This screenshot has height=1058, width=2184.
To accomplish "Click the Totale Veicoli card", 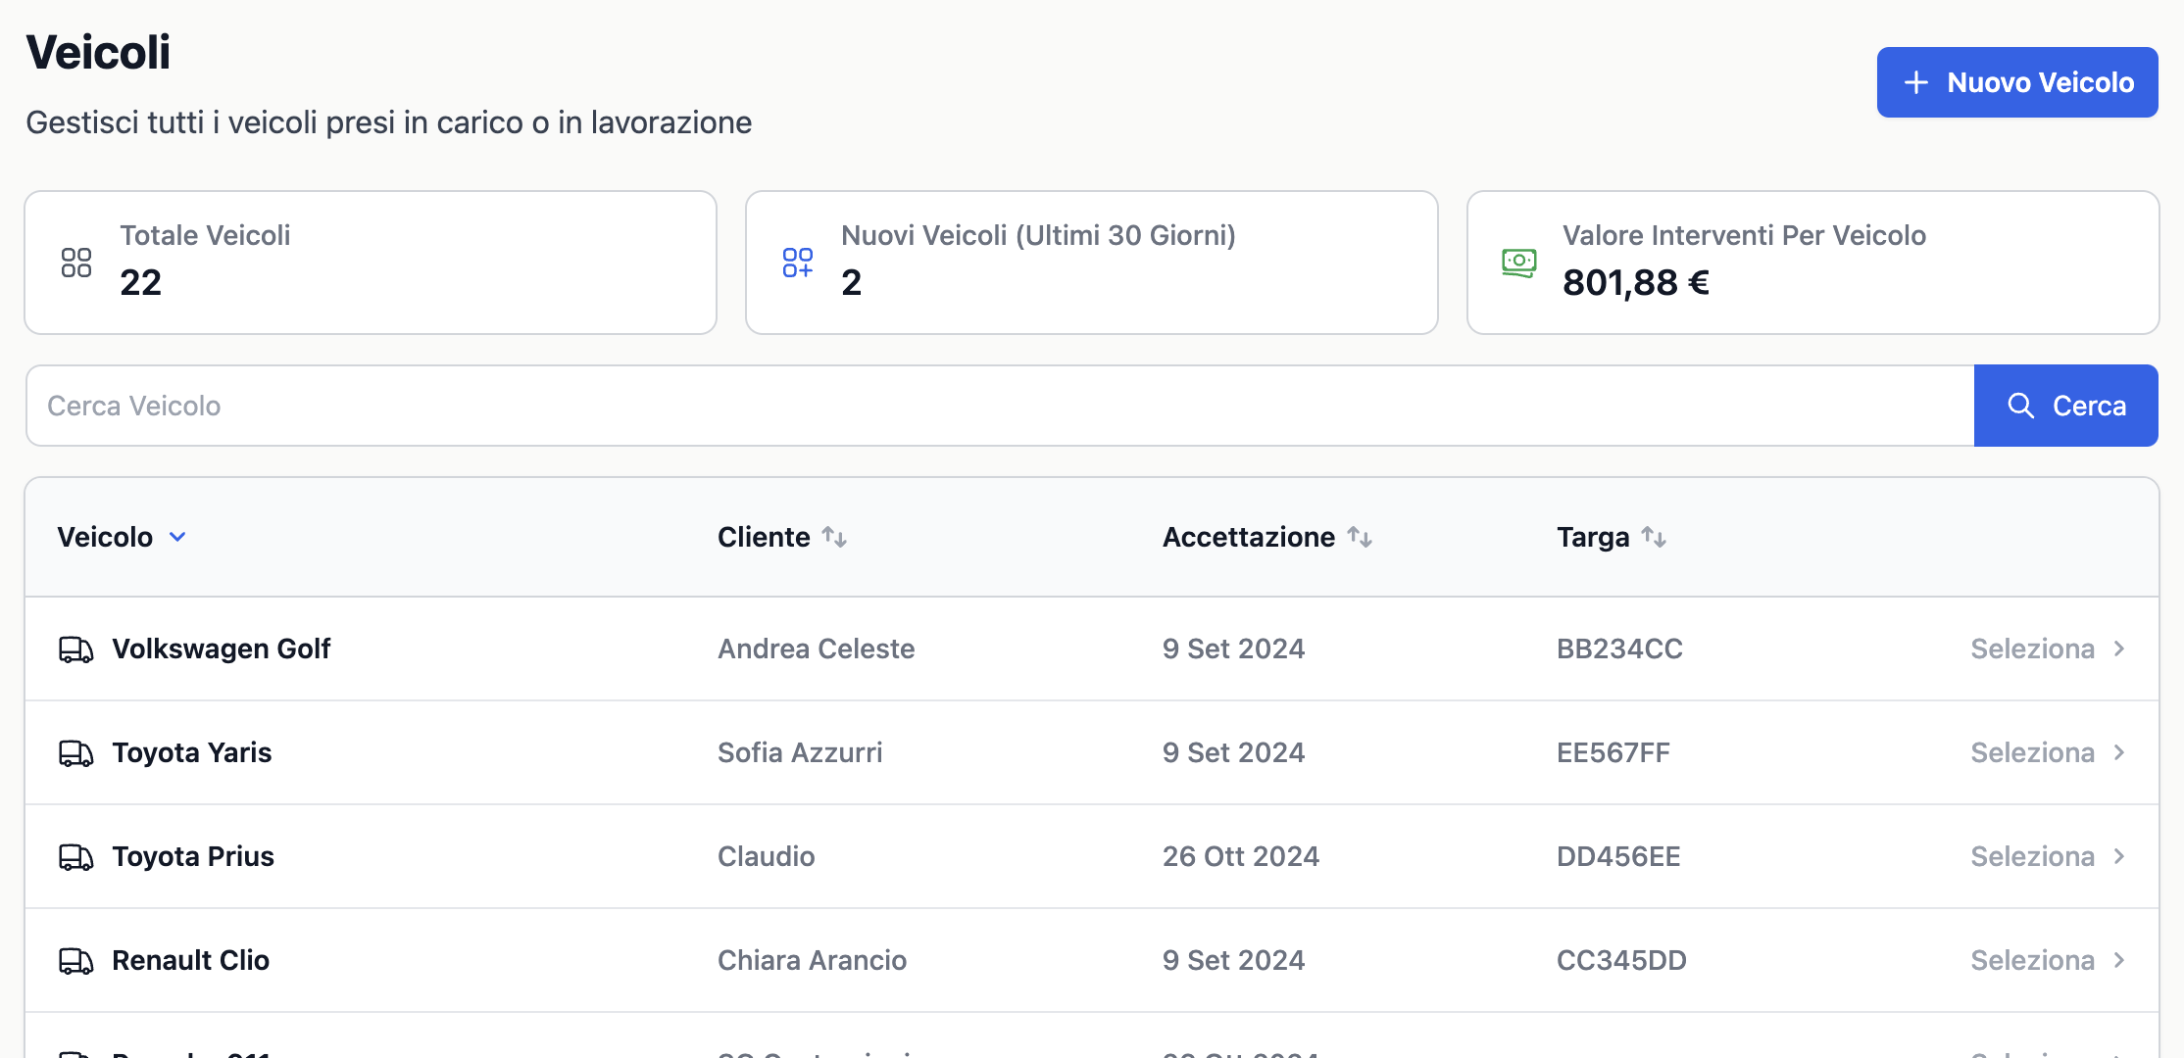I will tap(371, 263).
